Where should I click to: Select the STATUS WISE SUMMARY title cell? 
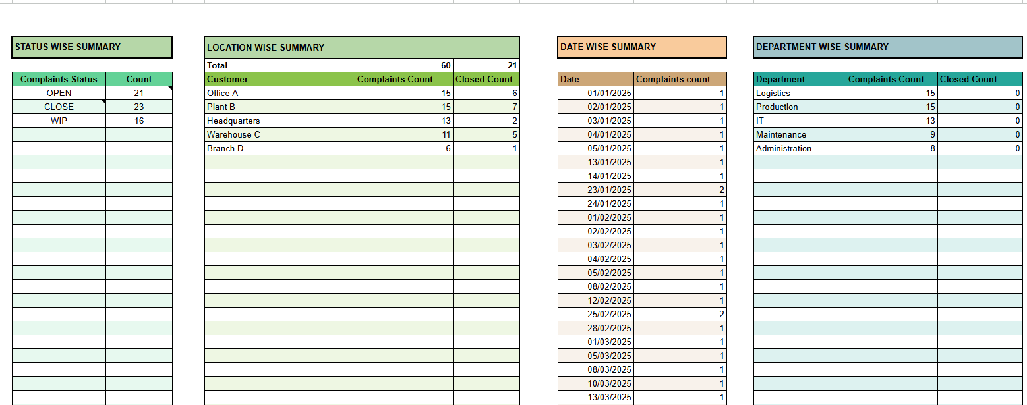pos(92,47)
